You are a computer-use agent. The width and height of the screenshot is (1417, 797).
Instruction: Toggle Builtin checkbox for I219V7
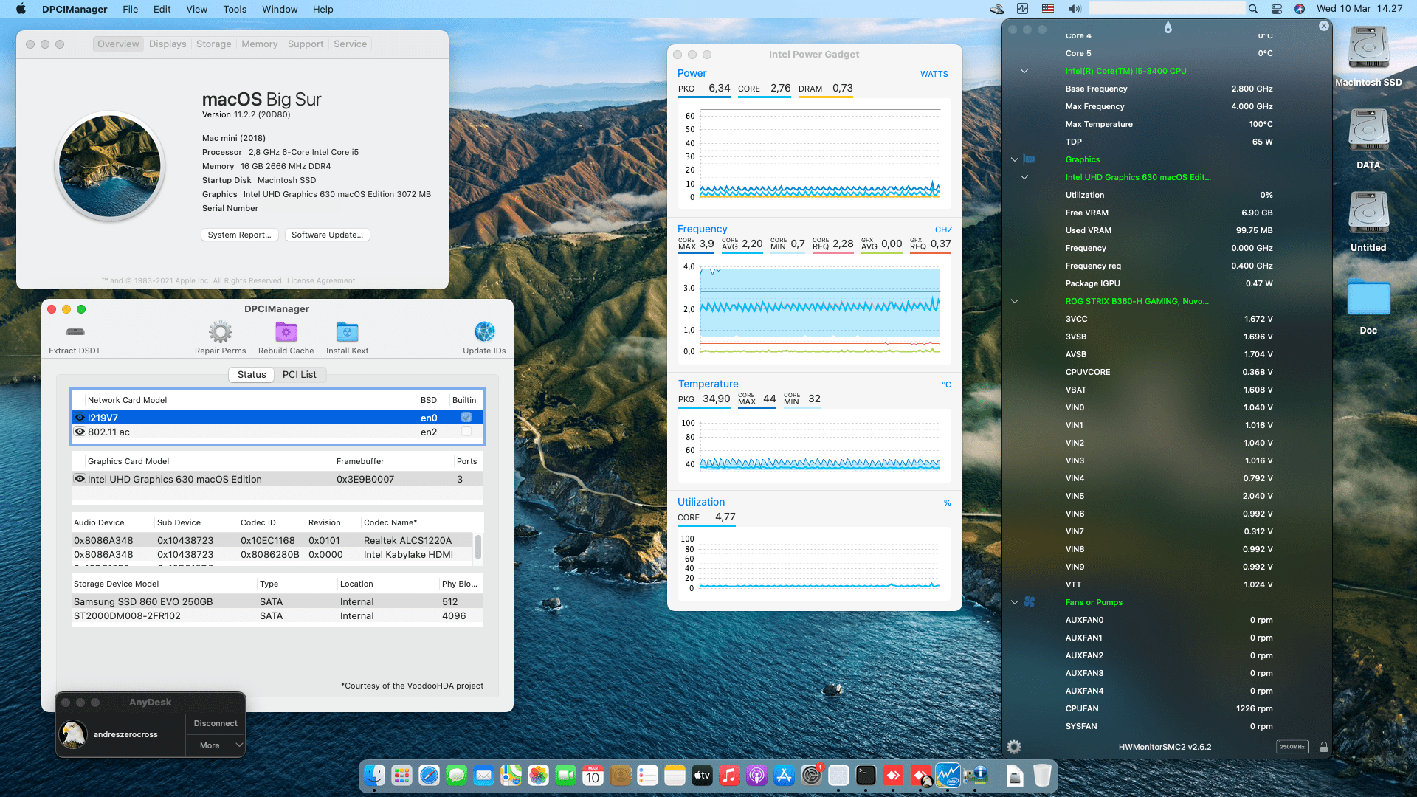pos(466,418)
